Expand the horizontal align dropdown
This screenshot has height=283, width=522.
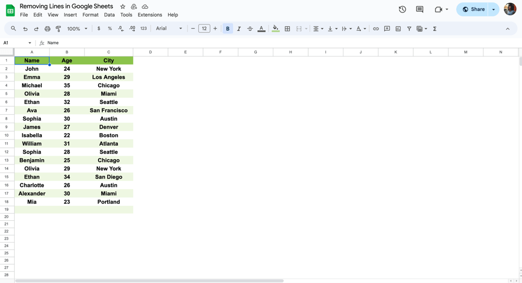coord(317,29)
